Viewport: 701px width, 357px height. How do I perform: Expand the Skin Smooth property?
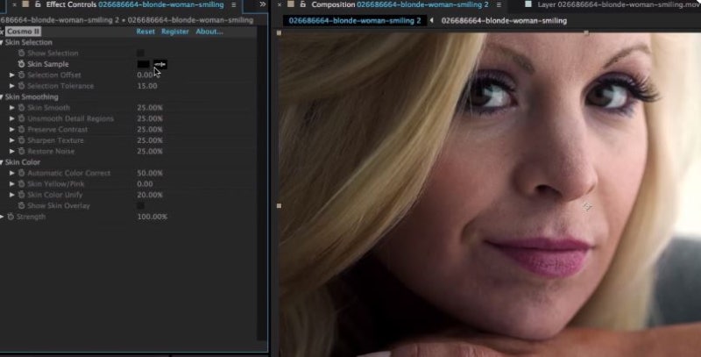[12, 108]
